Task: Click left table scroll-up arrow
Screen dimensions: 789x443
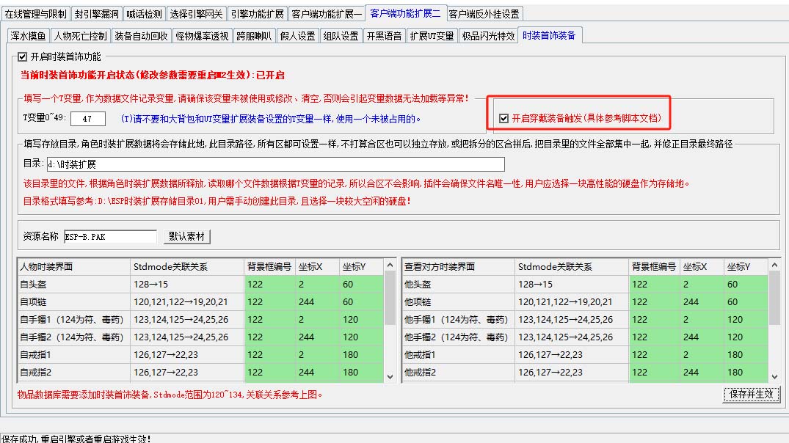Action: pyautogui.click(x=390, y=265)
